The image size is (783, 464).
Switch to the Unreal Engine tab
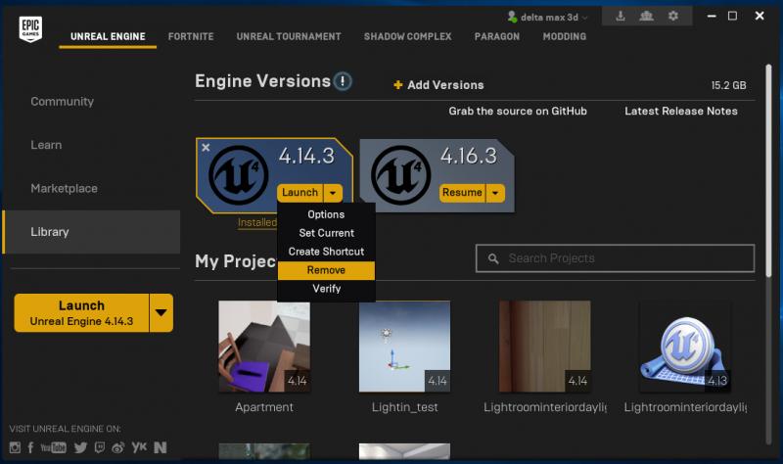108,36
